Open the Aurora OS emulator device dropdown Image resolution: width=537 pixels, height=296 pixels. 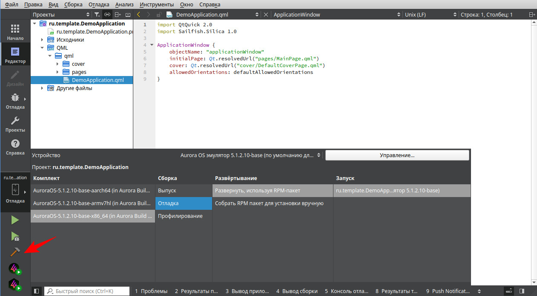pos(251,155)
